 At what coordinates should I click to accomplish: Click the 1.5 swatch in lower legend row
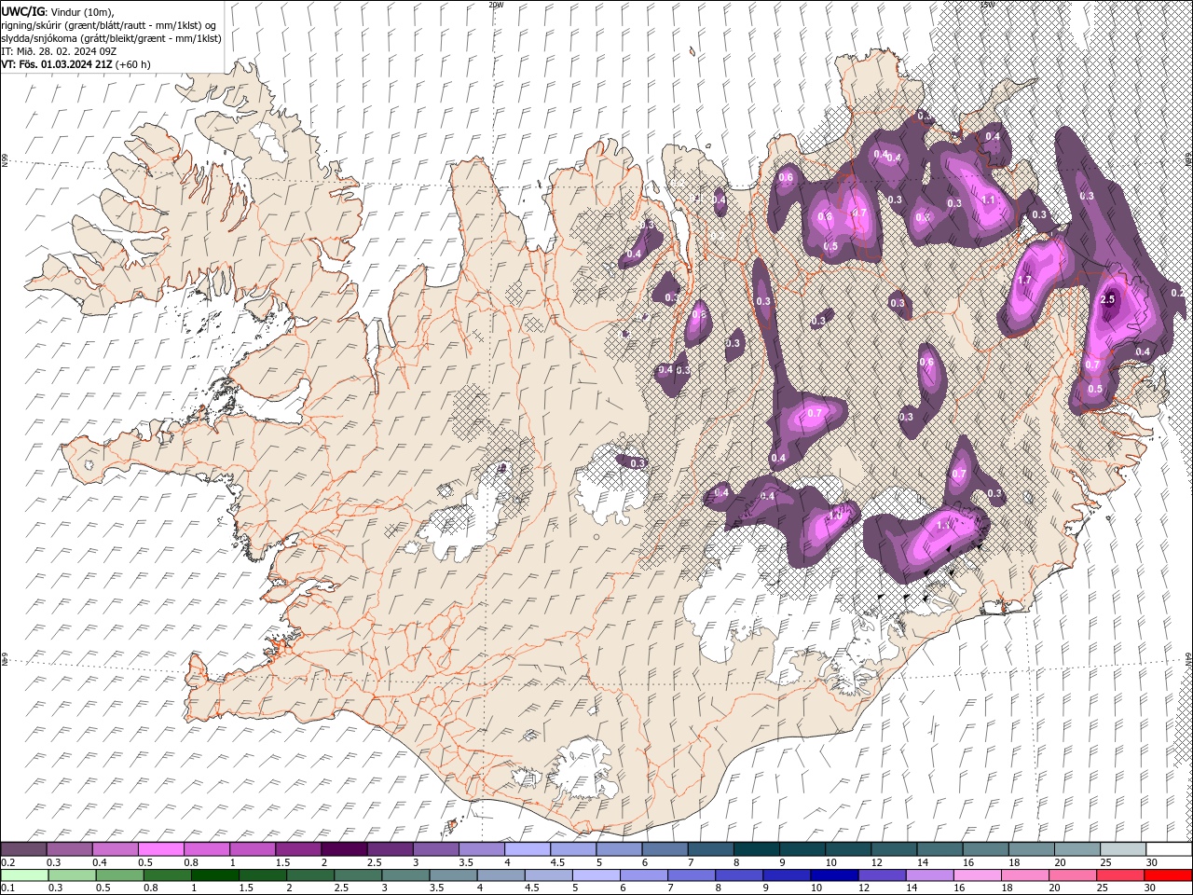[263, 875]
